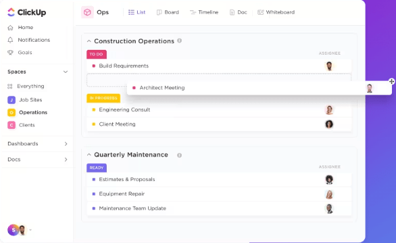396x243 pixels.
Task: Click the Home house icon
Action: tap(10, 28)
